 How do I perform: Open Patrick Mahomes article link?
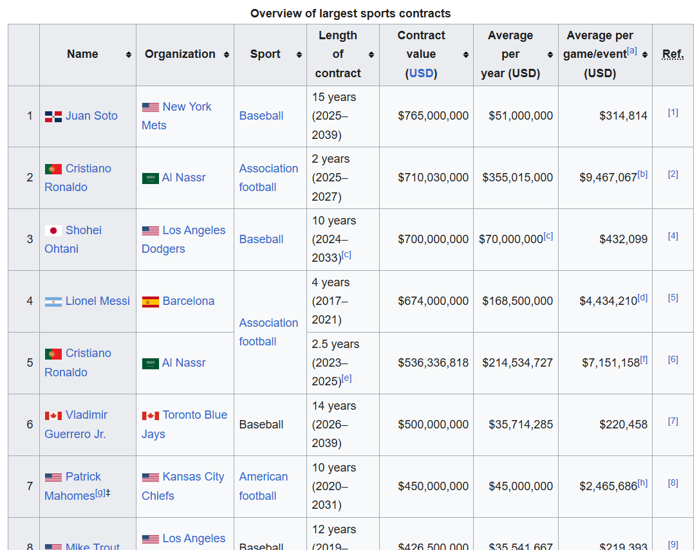(x=73, y=486)
